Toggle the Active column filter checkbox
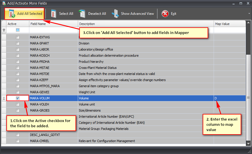This screenshot has height=154, width=252. click(18, 30)
